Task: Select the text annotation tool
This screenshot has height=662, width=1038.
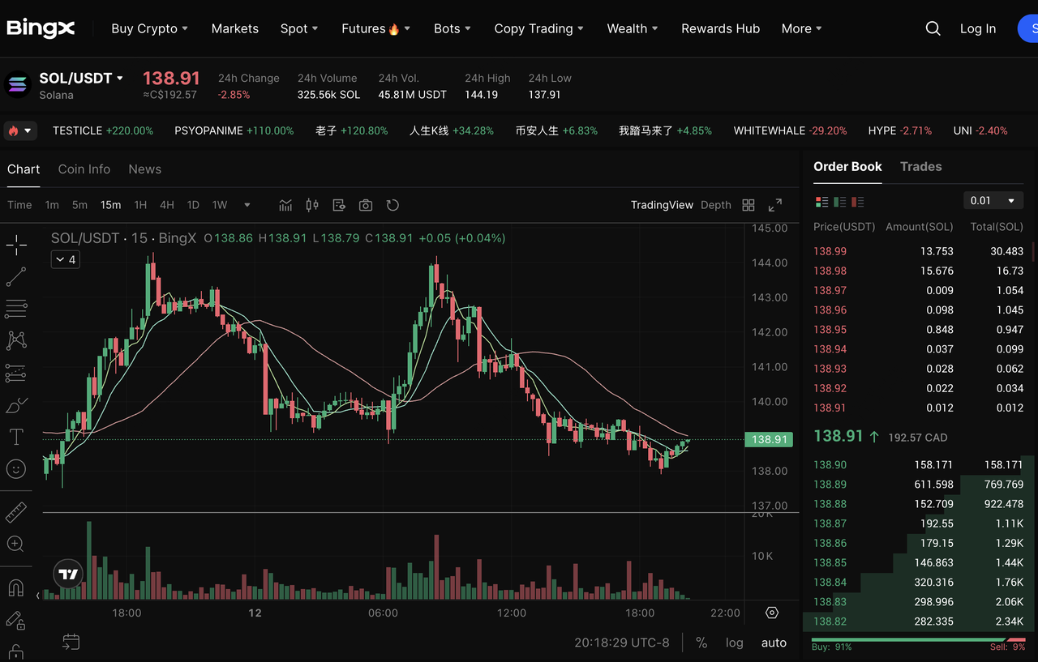Action: [x=16, y=438]
